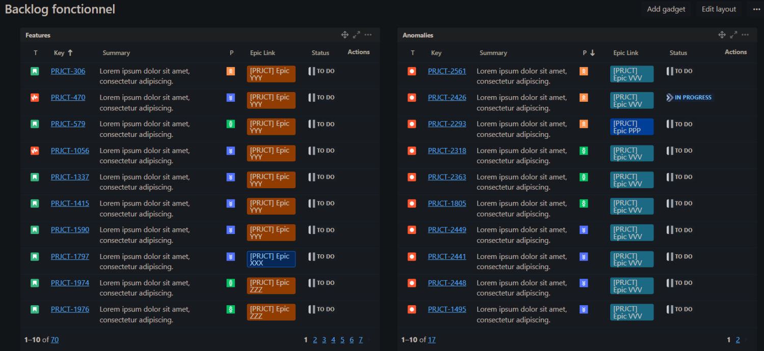
Task: Click the In Progress status of PRJCT-2426
Action: pyautogui.click(x=689, y=98)
